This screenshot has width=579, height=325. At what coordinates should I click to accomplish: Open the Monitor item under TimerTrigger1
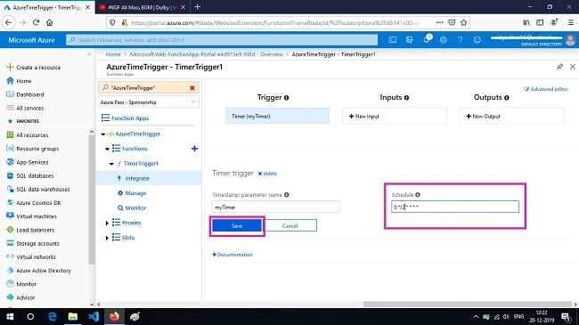coord(135,208)
